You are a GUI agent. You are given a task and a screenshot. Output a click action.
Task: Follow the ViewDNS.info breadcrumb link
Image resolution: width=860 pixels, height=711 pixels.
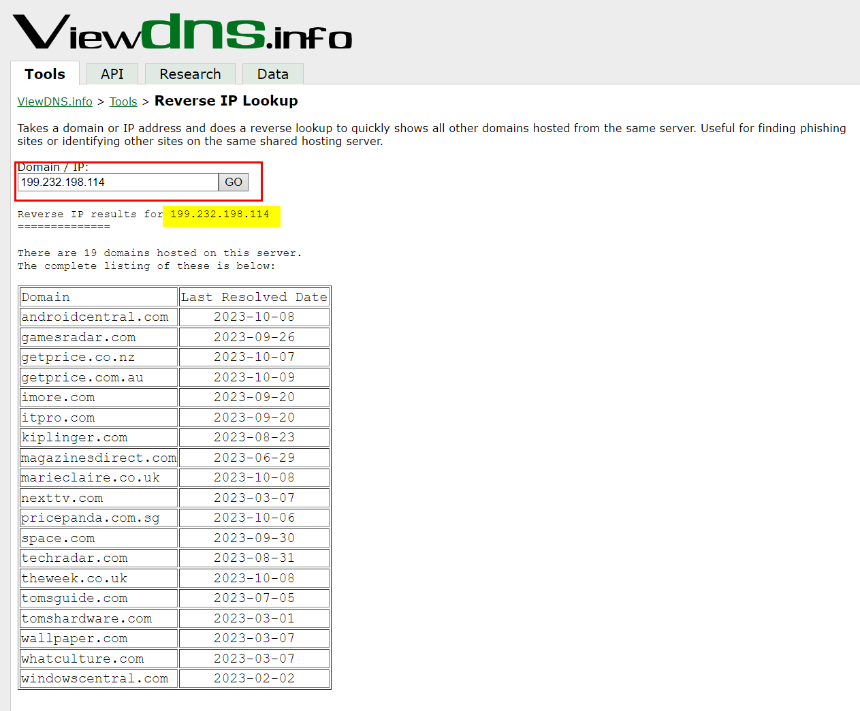[x=55, y=101]
